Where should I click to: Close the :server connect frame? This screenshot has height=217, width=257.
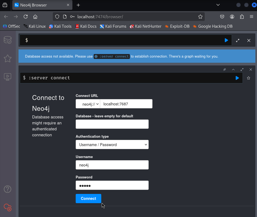point(251,70)
